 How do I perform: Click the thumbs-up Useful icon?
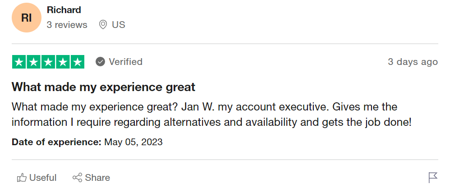click(22, 178)
